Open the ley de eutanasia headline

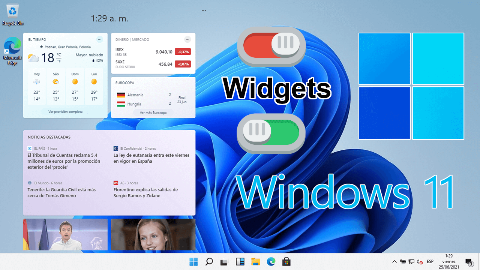(x=151, y=158)
